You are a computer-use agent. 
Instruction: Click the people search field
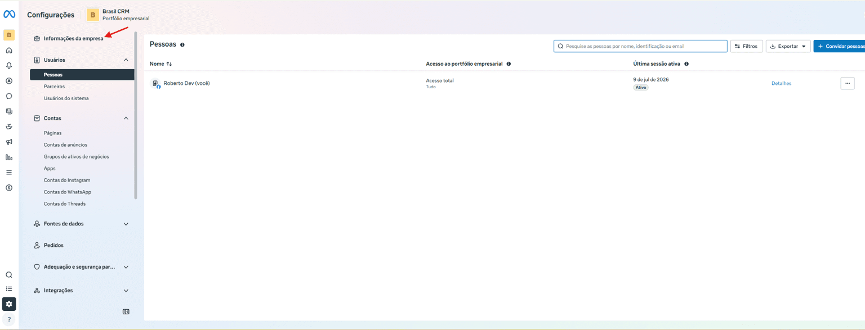640,46
